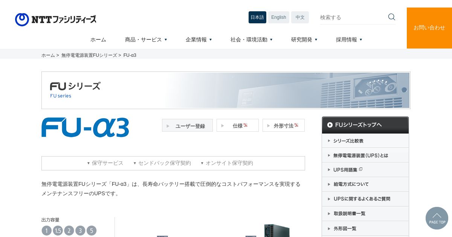
Task: Open UPS用語集 sidebar item
Action: 365,170
